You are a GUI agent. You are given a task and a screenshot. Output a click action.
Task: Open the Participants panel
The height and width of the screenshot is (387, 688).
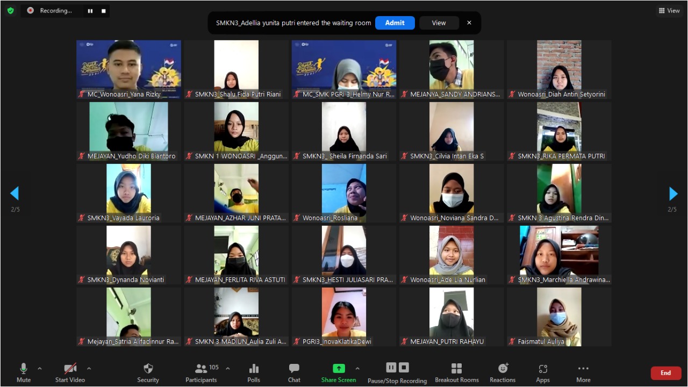click(202, 369)
